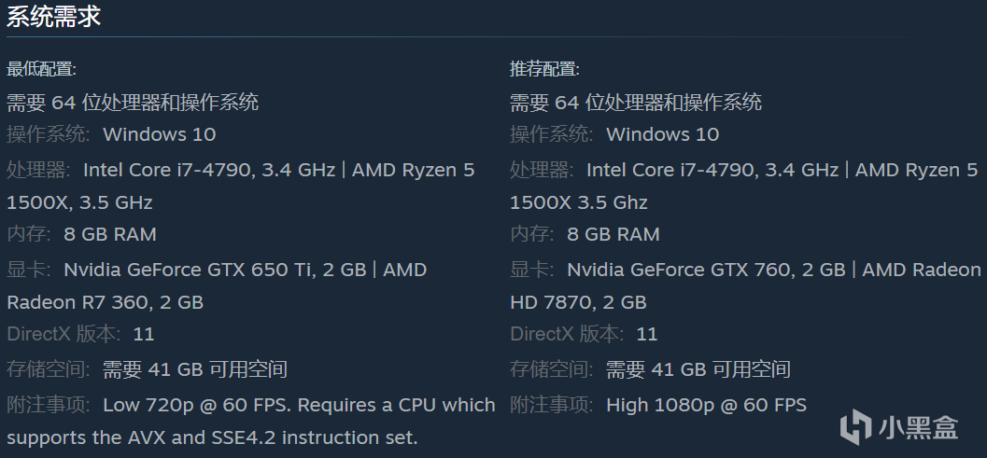This screenshot has height=458, width=987.
Task: Click recommended DirectX 版本 11 line
Action: 584,334
